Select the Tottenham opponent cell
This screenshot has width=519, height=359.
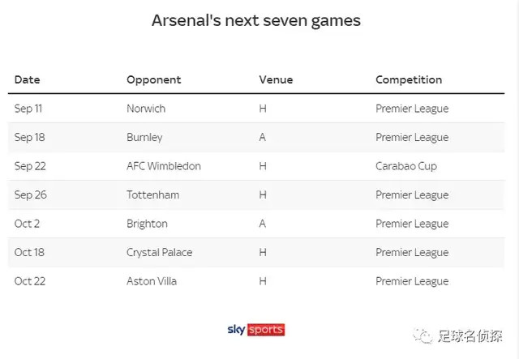153,194
